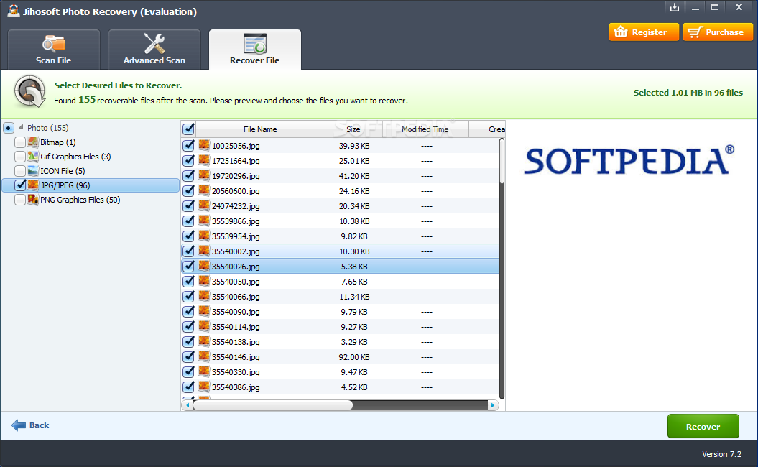Image resolution: width=758 pixels, height=467 pixels.
Task: Click the 92.00 KB size cell
Action: 354,357
